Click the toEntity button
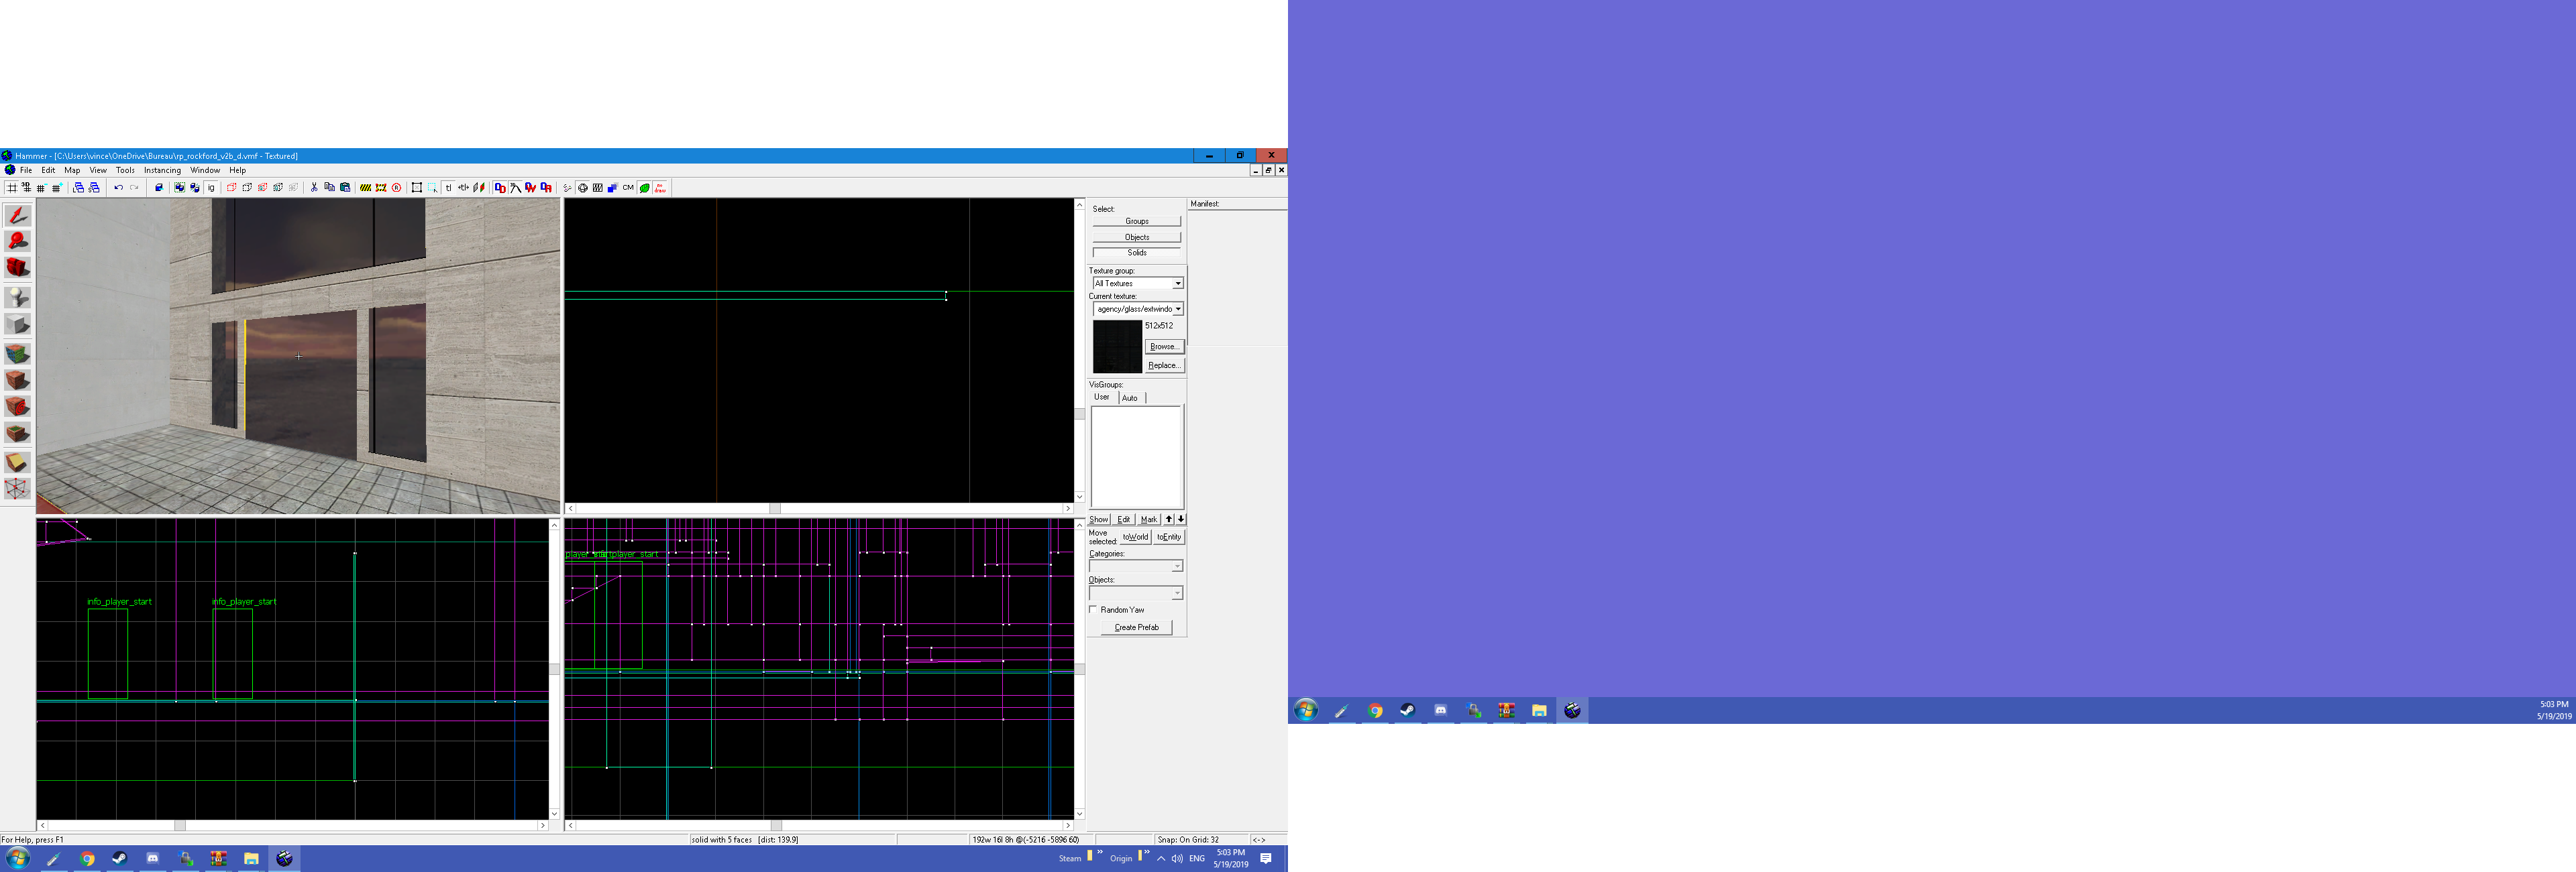 click(x=1169, y=536)
